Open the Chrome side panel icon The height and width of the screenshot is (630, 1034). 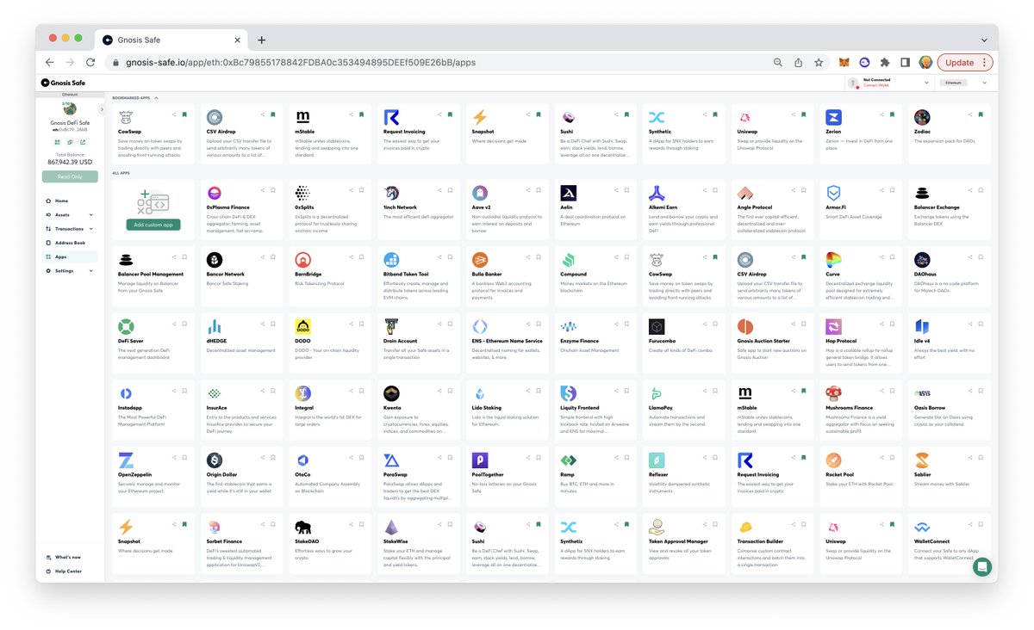(x=905, y=62)
